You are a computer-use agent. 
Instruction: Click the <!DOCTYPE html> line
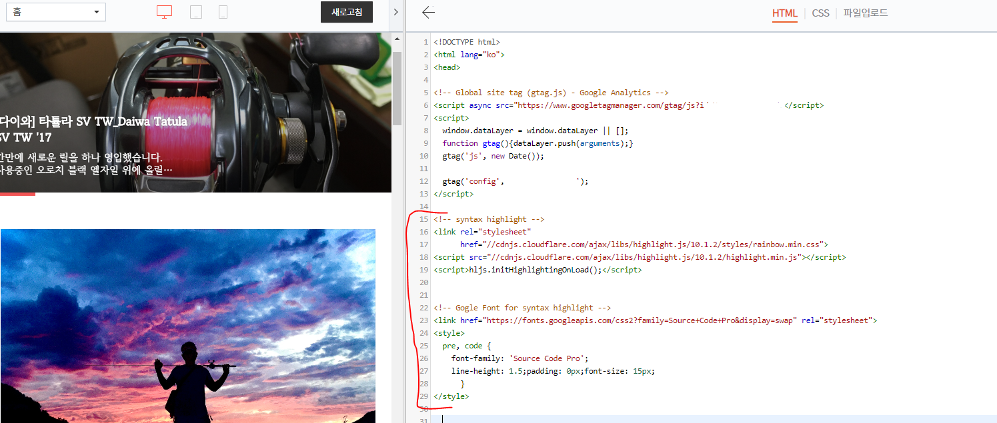467,42
